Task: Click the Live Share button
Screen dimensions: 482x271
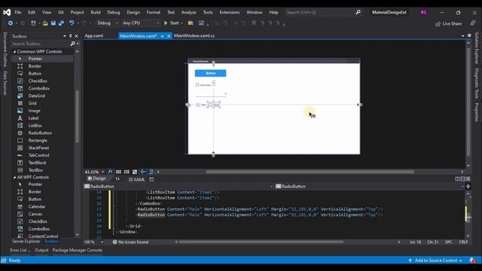Action: (x=449, y=23)
